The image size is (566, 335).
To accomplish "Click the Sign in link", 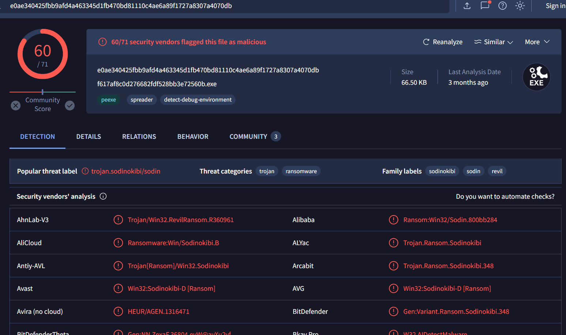I will click(555, 6).
